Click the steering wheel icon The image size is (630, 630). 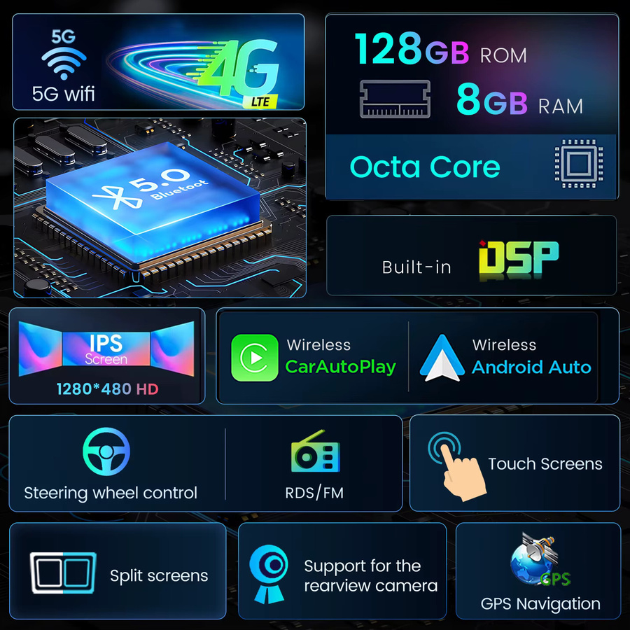(x=106, y=451)
